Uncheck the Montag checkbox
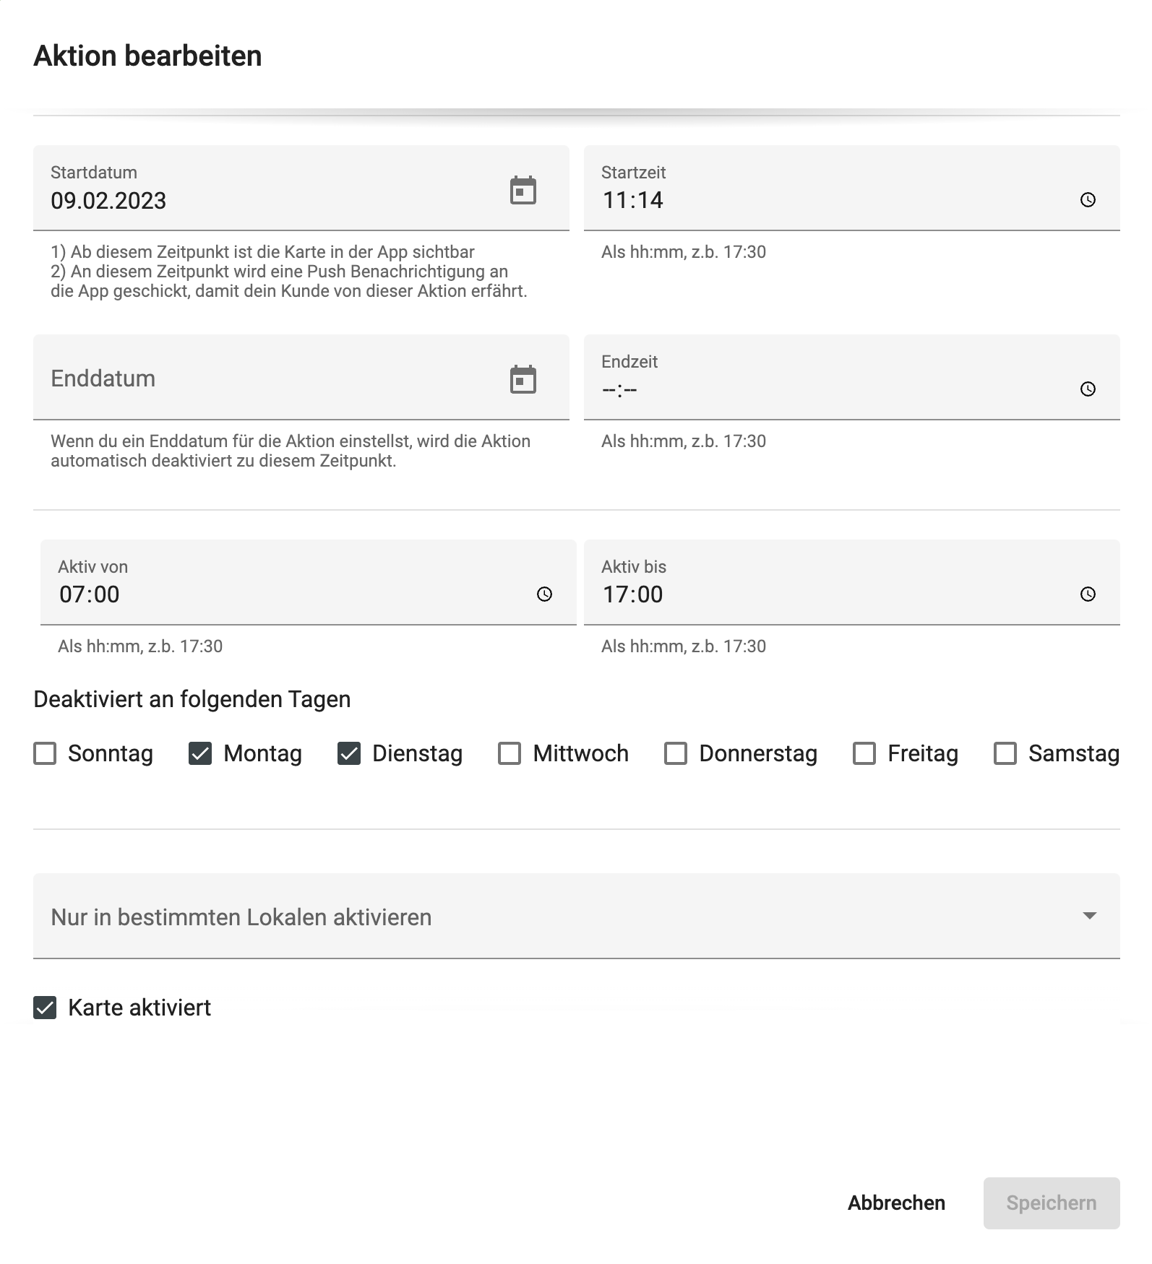The height and width of the screenshot is (1264, 1152). point(201,753)
